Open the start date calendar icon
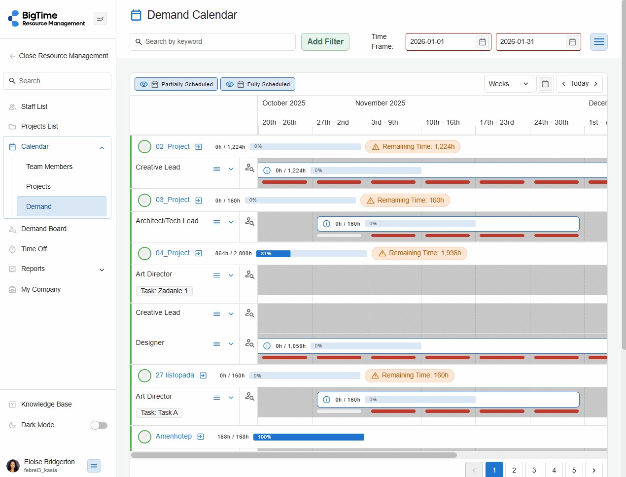The image size is (626, 477). 483,42
